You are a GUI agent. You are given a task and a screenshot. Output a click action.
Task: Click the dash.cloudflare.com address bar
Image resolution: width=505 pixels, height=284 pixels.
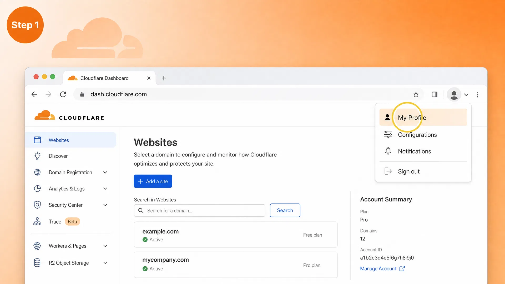click(249, 94)
